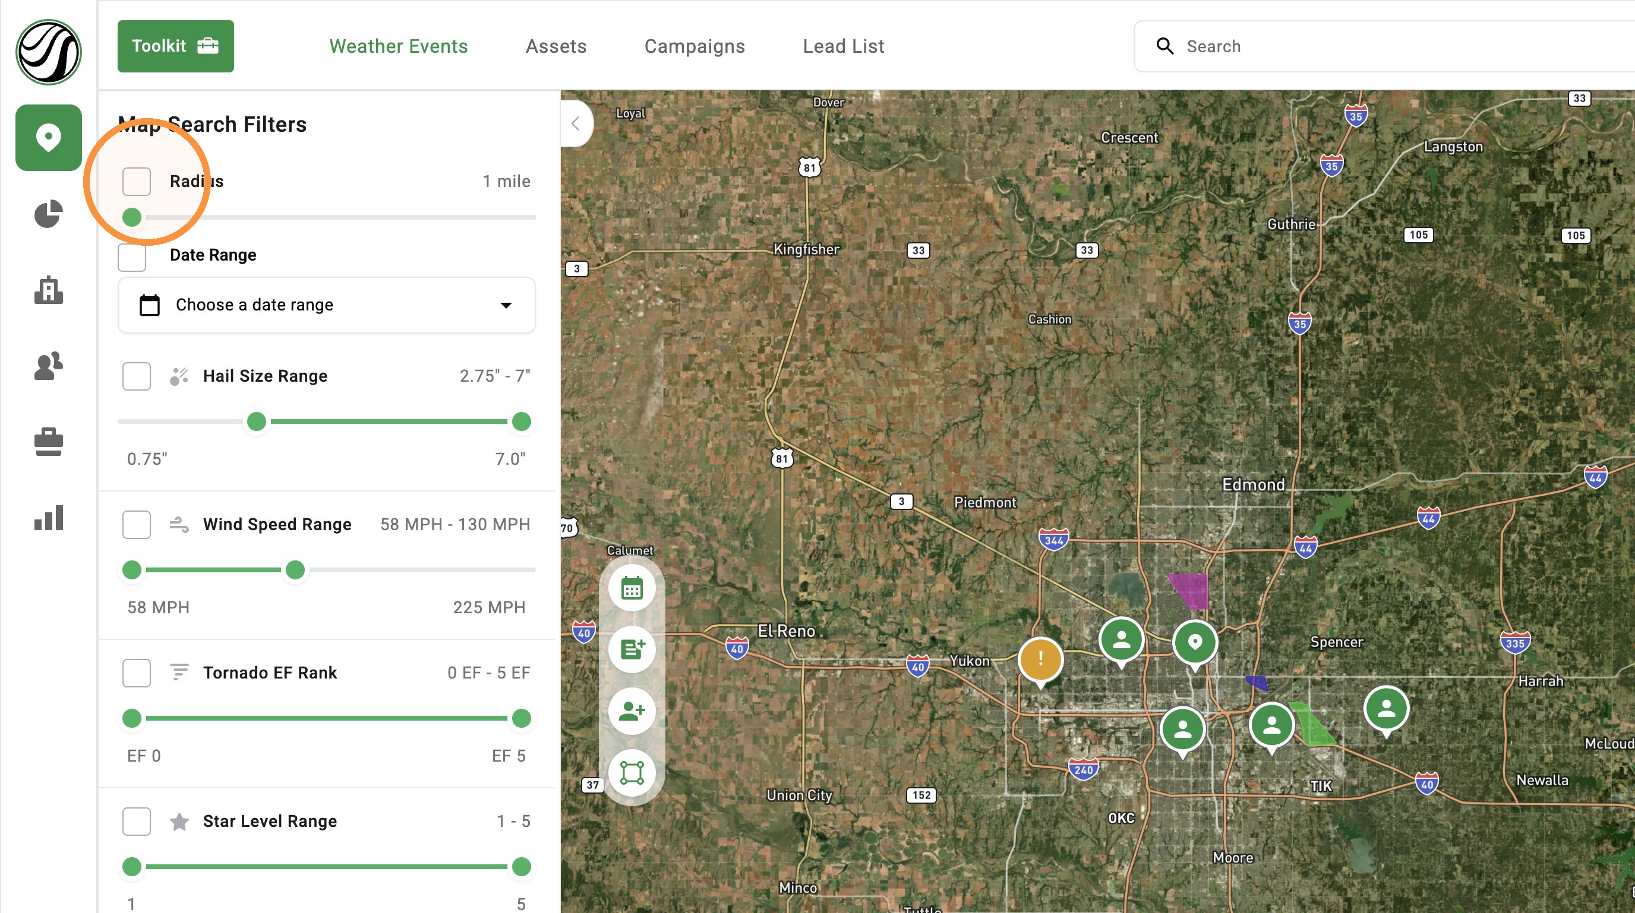This screenshot has width=1635, height=913.
Task: Open the contacts people sidebar icon
Action: point(48,366)
